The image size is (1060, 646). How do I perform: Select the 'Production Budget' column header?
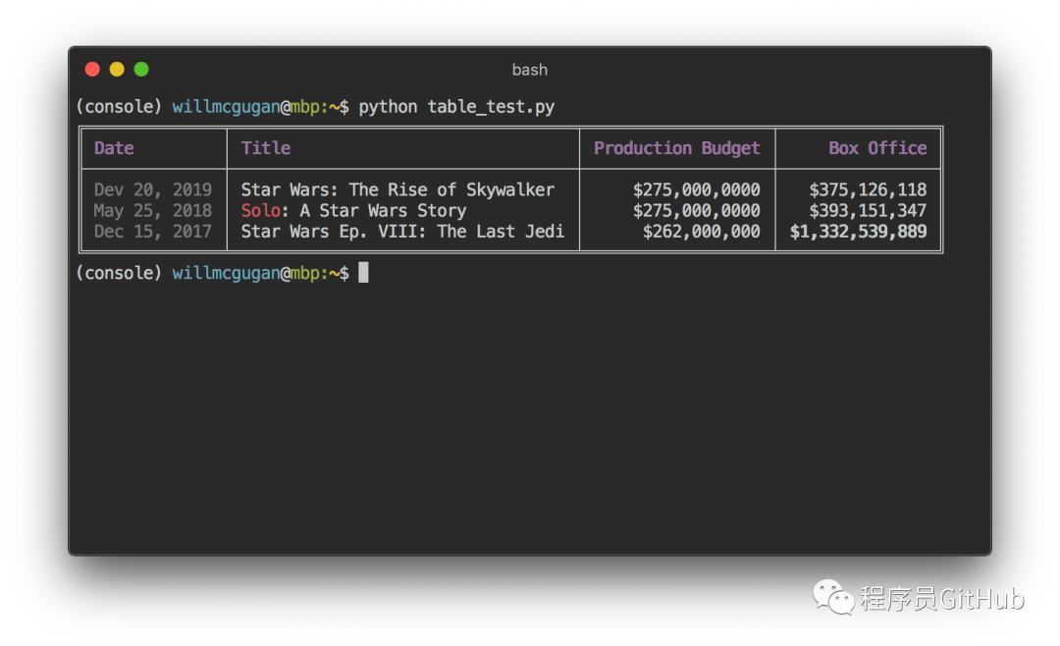(x=676, y=148)
